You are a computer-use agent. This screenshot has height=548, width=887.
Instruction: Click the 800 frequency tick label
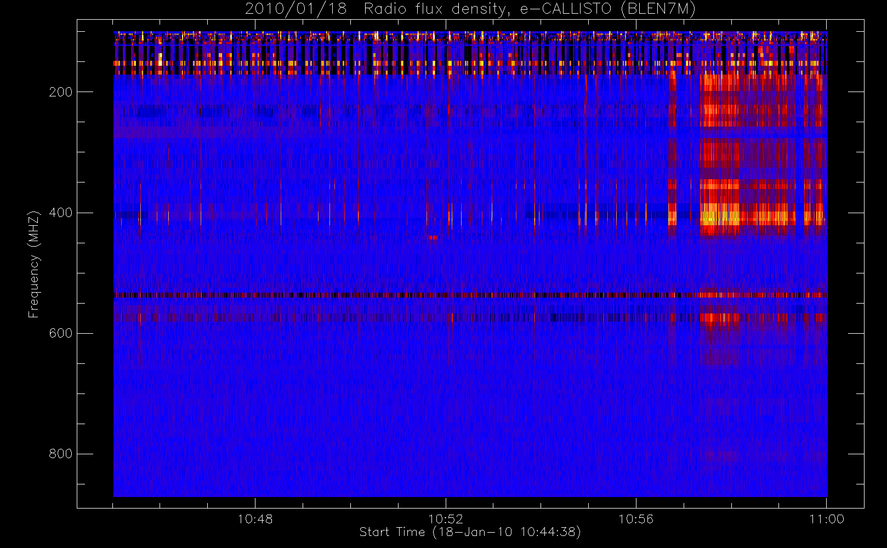[x=60, y=454]
